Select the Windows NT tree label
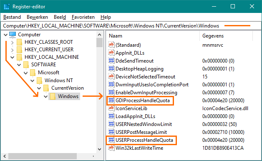The height and width of the screenshot is (161, 262). tap(58, 80)
